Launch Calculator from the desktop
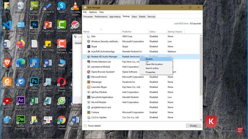Image resolution: width=248 pixels, height=139 pixels. click(34, 64)
